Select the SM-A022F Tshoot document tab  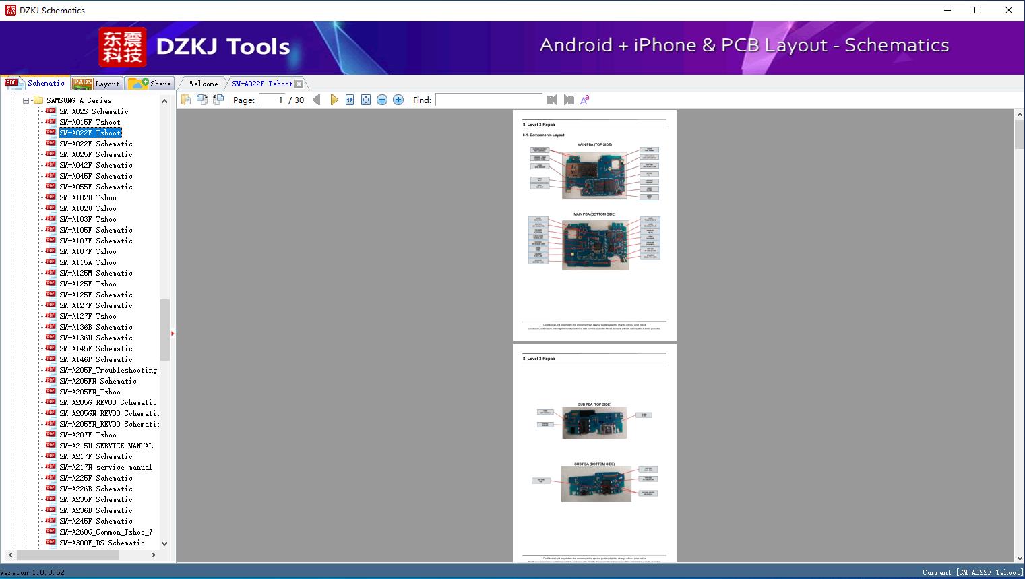click(x=262, y=84)
